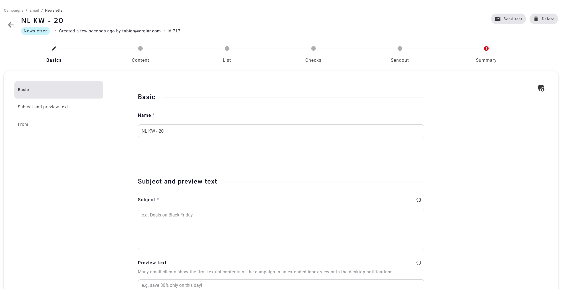
Task: Open placeholder braces icon for Subject
Action: coord(418,200)
